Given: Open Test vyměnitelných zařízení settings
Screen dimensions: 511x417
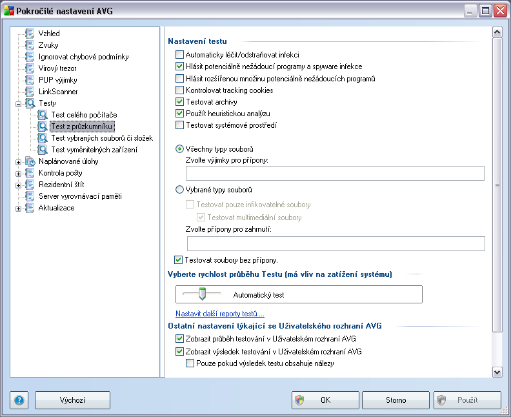Looking at the screenshot, I should click(94, 150).
